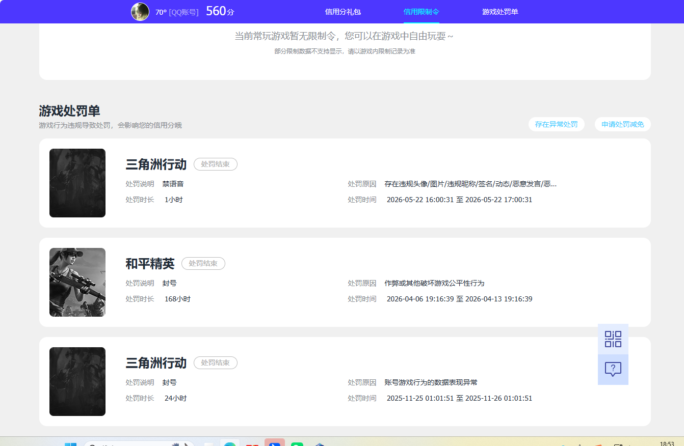Click 申请处罚减免 button
Image resolution: width=684 pixels, height=446 pixels.
point(623,124)
